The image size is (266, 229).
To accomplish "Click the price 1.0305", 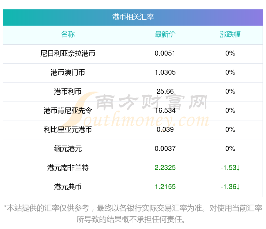I will click(x=165, y=72).
